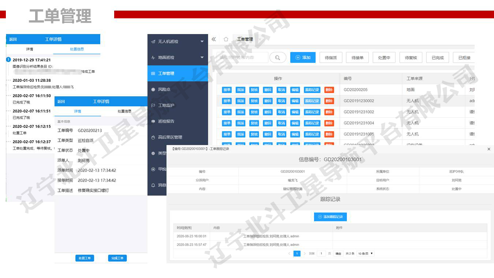Click the radio-style icon for 甲烷 item
Image resolution: width=494 pixels, height=278 pixels.
pos(153,169)
